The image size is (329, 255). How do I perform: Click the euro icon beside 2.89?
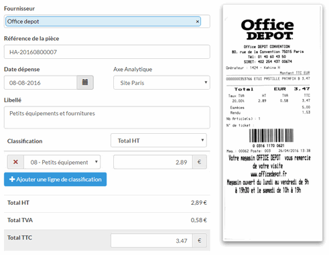[x=200, y=162]
